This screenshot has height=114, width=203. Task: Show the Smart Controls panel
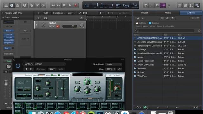32,5
